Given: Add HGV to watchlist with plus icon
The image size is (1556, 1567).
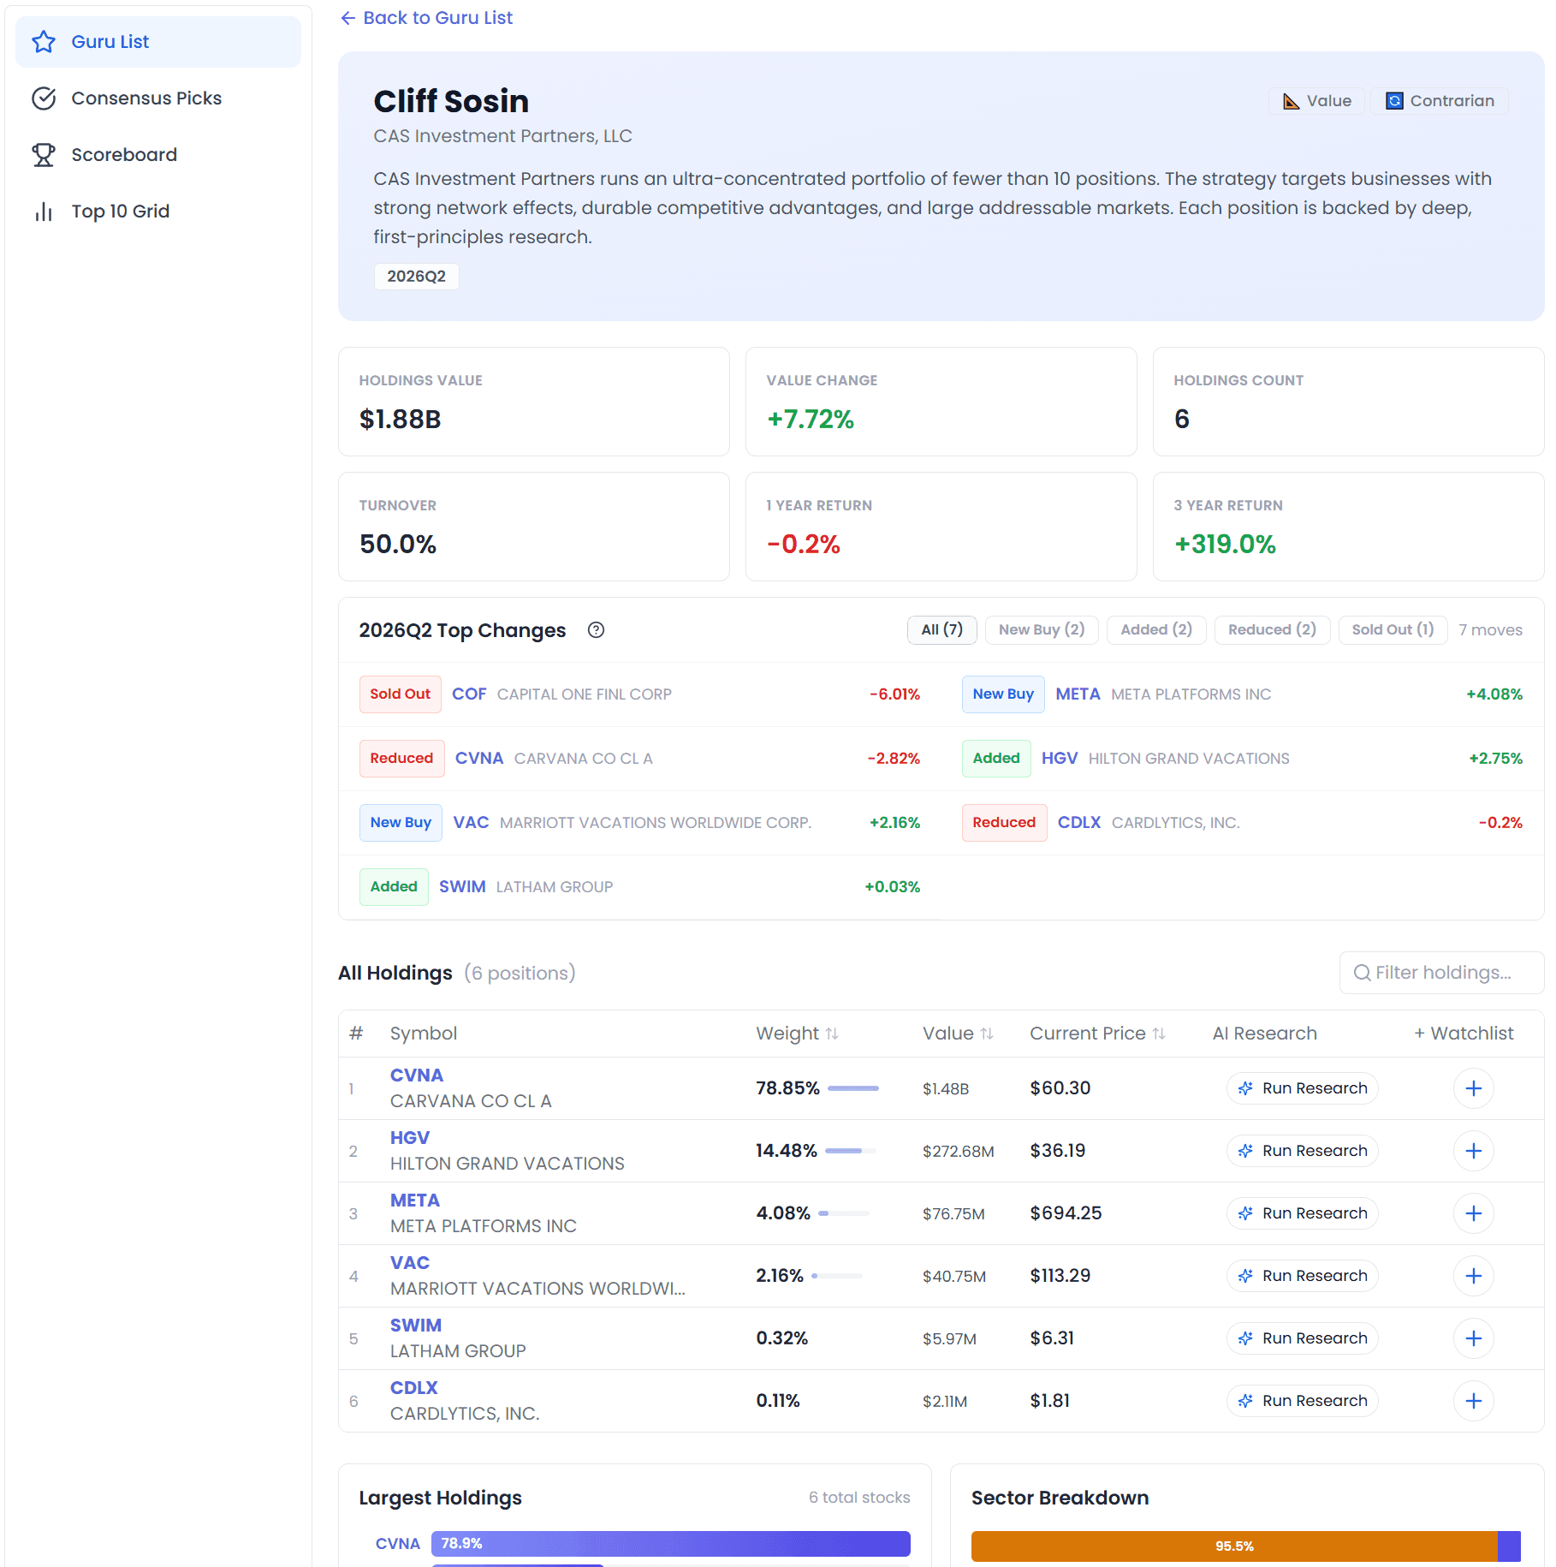Looking at the screenshot, I should pos(1474,1151).
